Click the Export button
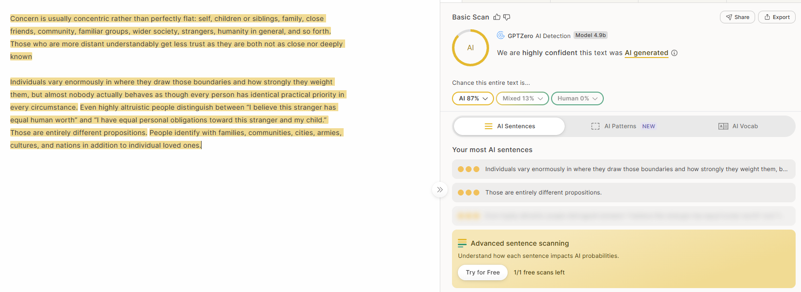The width and height of the screenshot is (801, 292). pos(777,17)
